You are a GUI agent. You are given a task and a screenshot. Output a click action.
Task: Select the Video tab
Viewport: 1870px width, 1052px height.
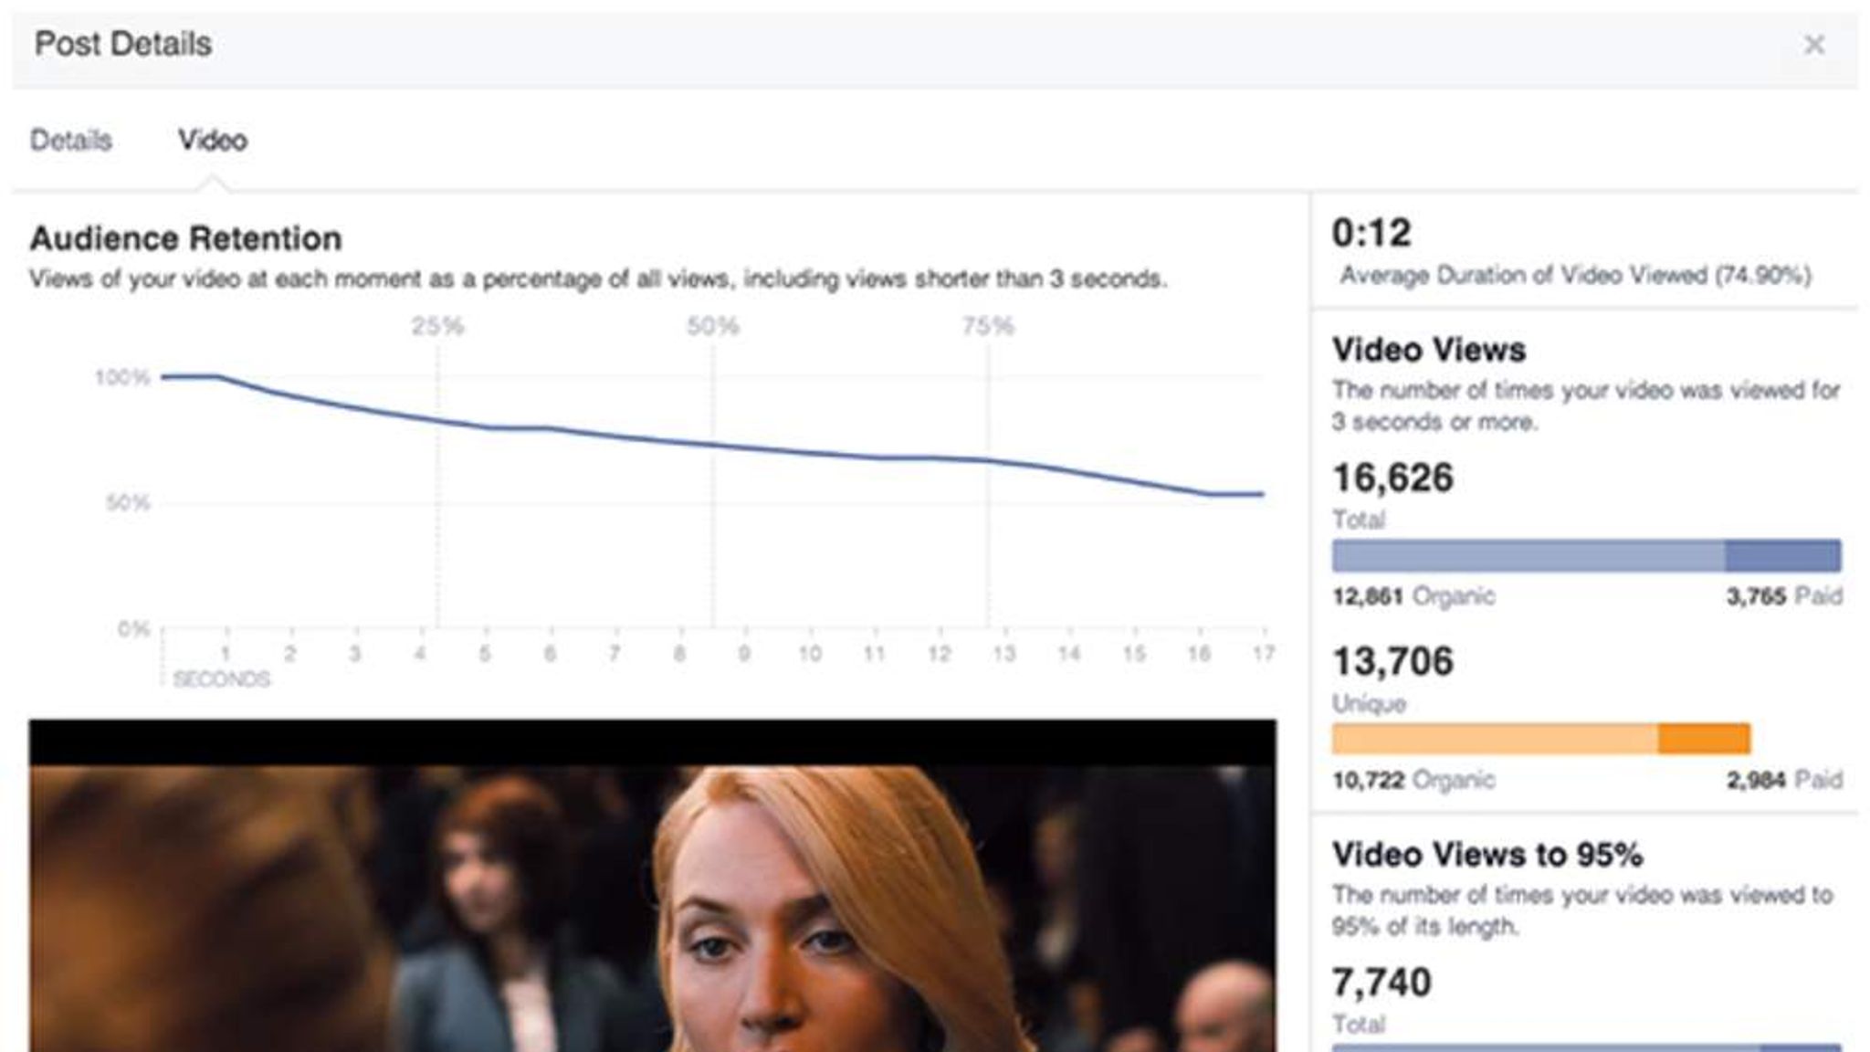point(212,141)
